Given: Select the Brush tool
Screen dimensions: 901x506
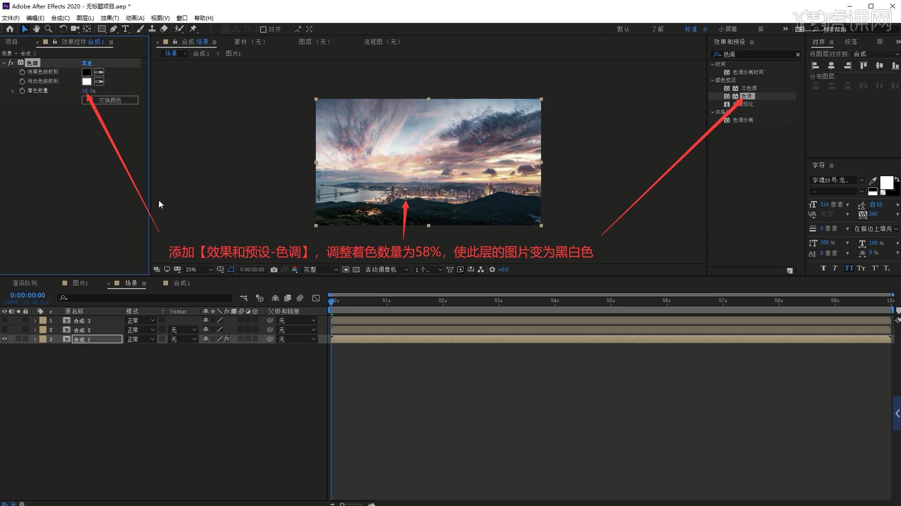Looking at the screenshot, I should click(x=140, y=29).
